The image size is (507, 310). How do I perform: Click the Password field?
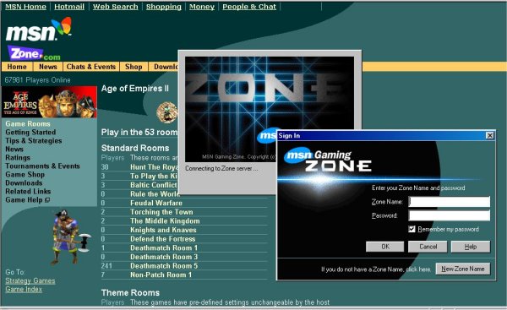pos(450,215)
